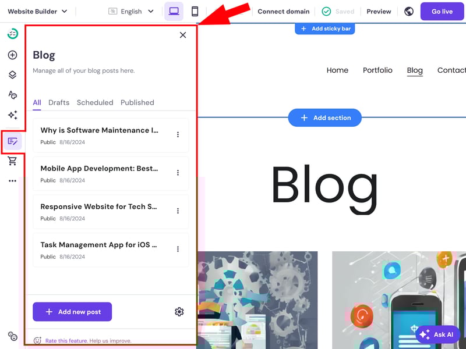This screenshot has height=349, width=466.
Task: Open the Layers icon in left sidebar
Action: (12, 75)
